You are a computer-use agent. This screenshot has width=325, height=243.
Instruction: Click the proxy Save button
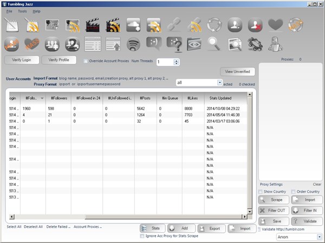[x=274, y=221]
